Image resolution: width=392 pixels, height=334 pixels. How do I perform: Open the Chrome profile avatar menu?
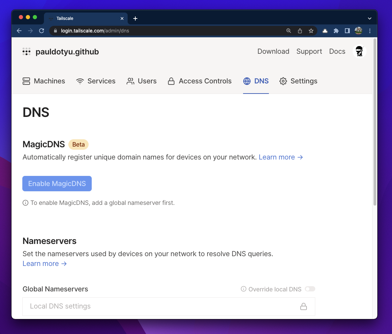coord(358,31)
